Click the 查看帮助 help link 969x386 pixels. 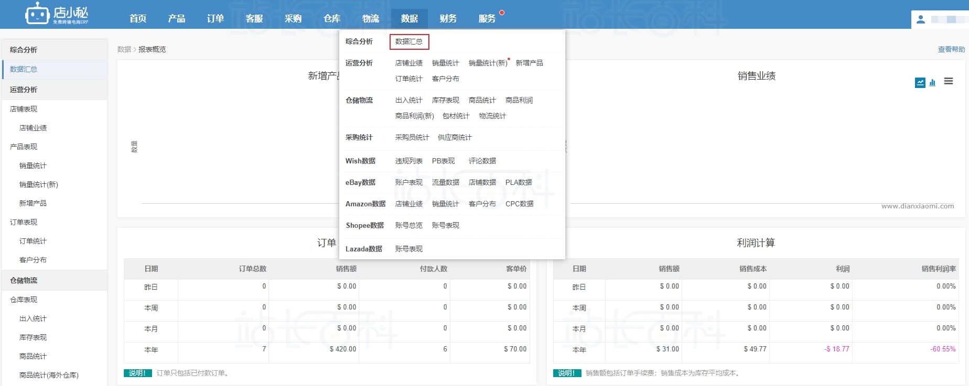click(x=951, y=49)
